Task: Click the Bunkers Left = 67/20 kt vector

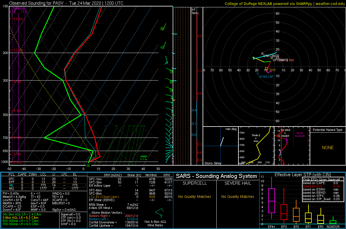Action: pos(113,219)
